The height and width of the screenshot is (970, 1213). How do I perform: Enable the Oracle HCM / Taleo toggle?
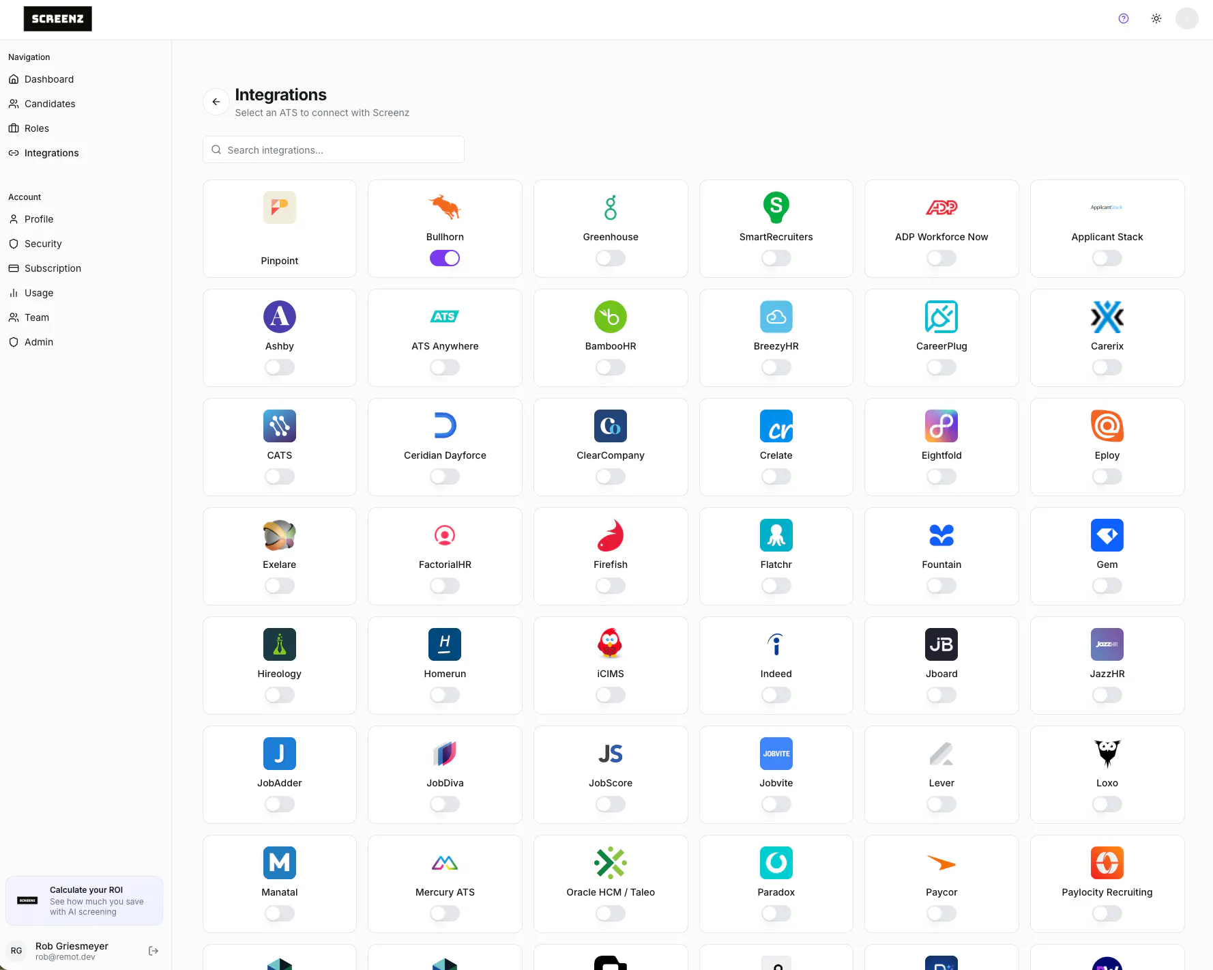tap(611, 913)
